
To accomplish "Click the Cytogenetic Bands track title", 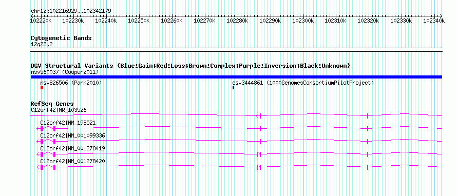I will (61, 38).
